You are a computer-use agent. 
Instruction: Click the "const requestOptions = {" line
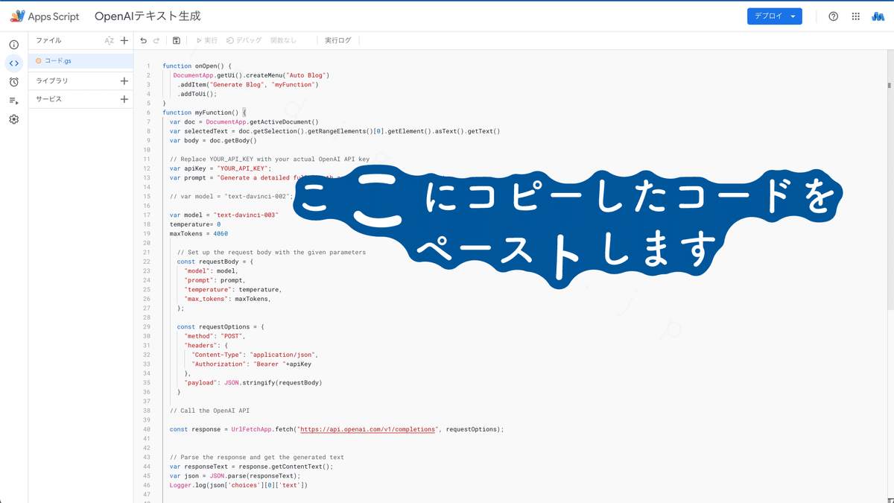tap(221, 327)
